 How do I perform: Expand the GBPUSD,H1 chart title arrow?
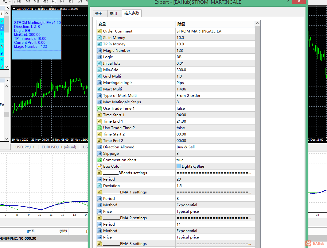[x=14, y=9]
